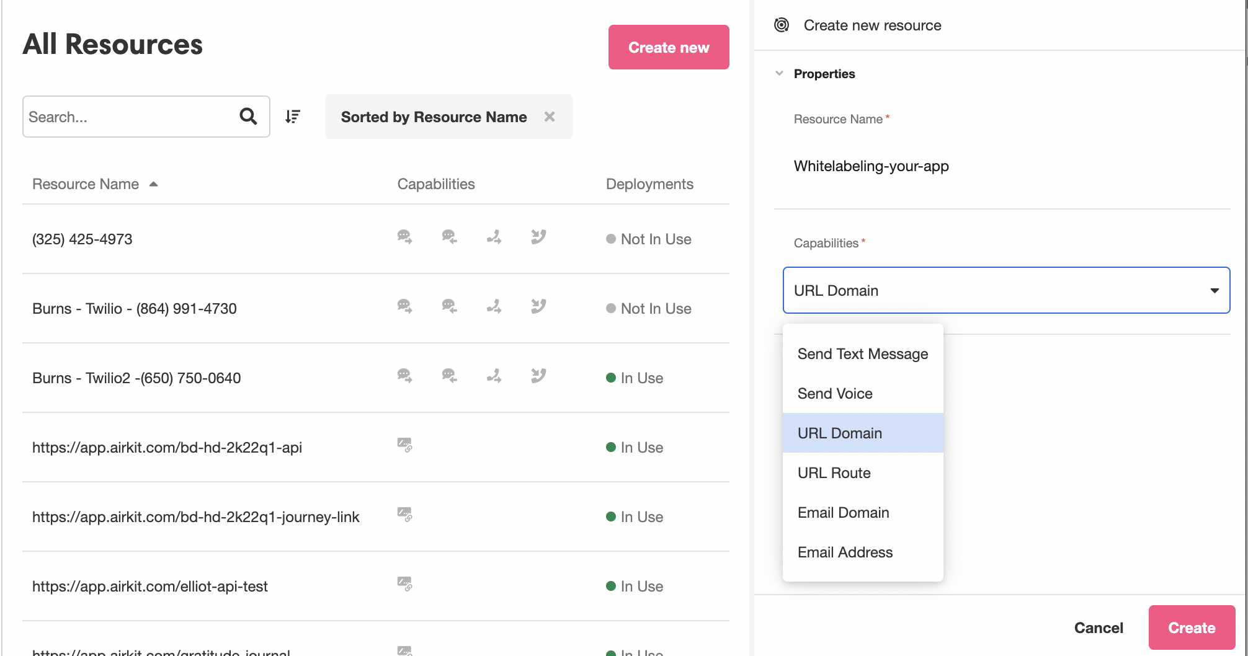Click second message icon for Burns - Twilio2 row

[449, 376]
